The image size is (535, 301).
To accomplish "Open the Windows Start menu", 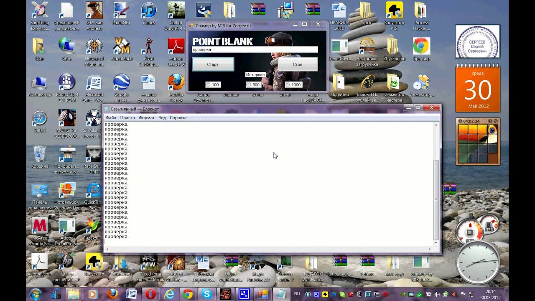I will point(35,293).
